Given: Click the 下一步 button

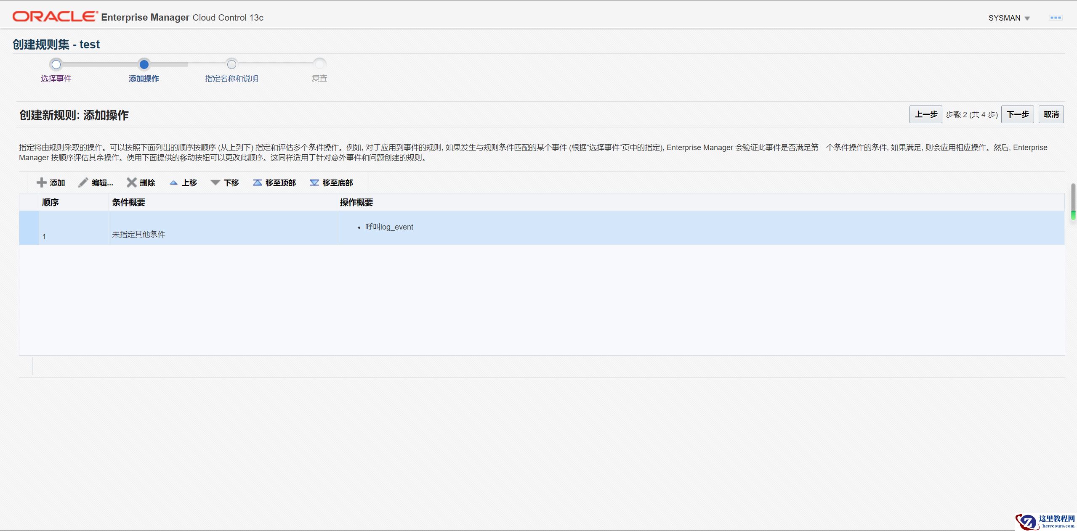Looking at the screenshot, I should [x=1017, y=114].
